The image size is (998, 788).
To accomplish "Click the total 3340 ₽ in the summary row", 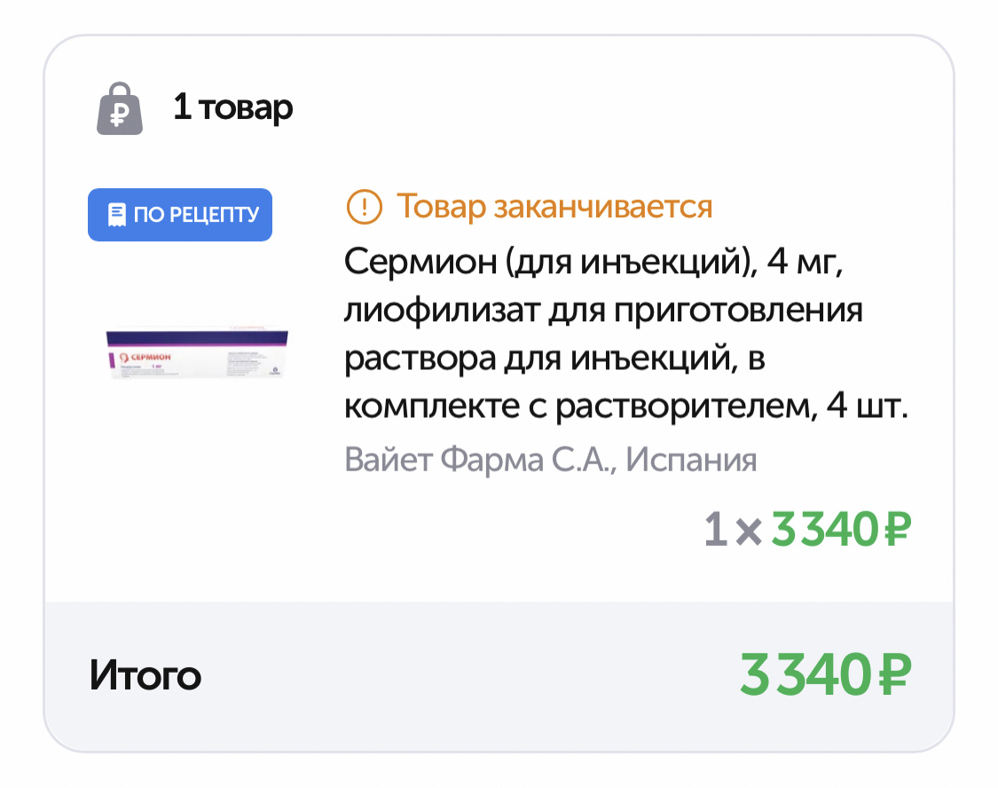I will pyautogui.click(x=825, y=674).
